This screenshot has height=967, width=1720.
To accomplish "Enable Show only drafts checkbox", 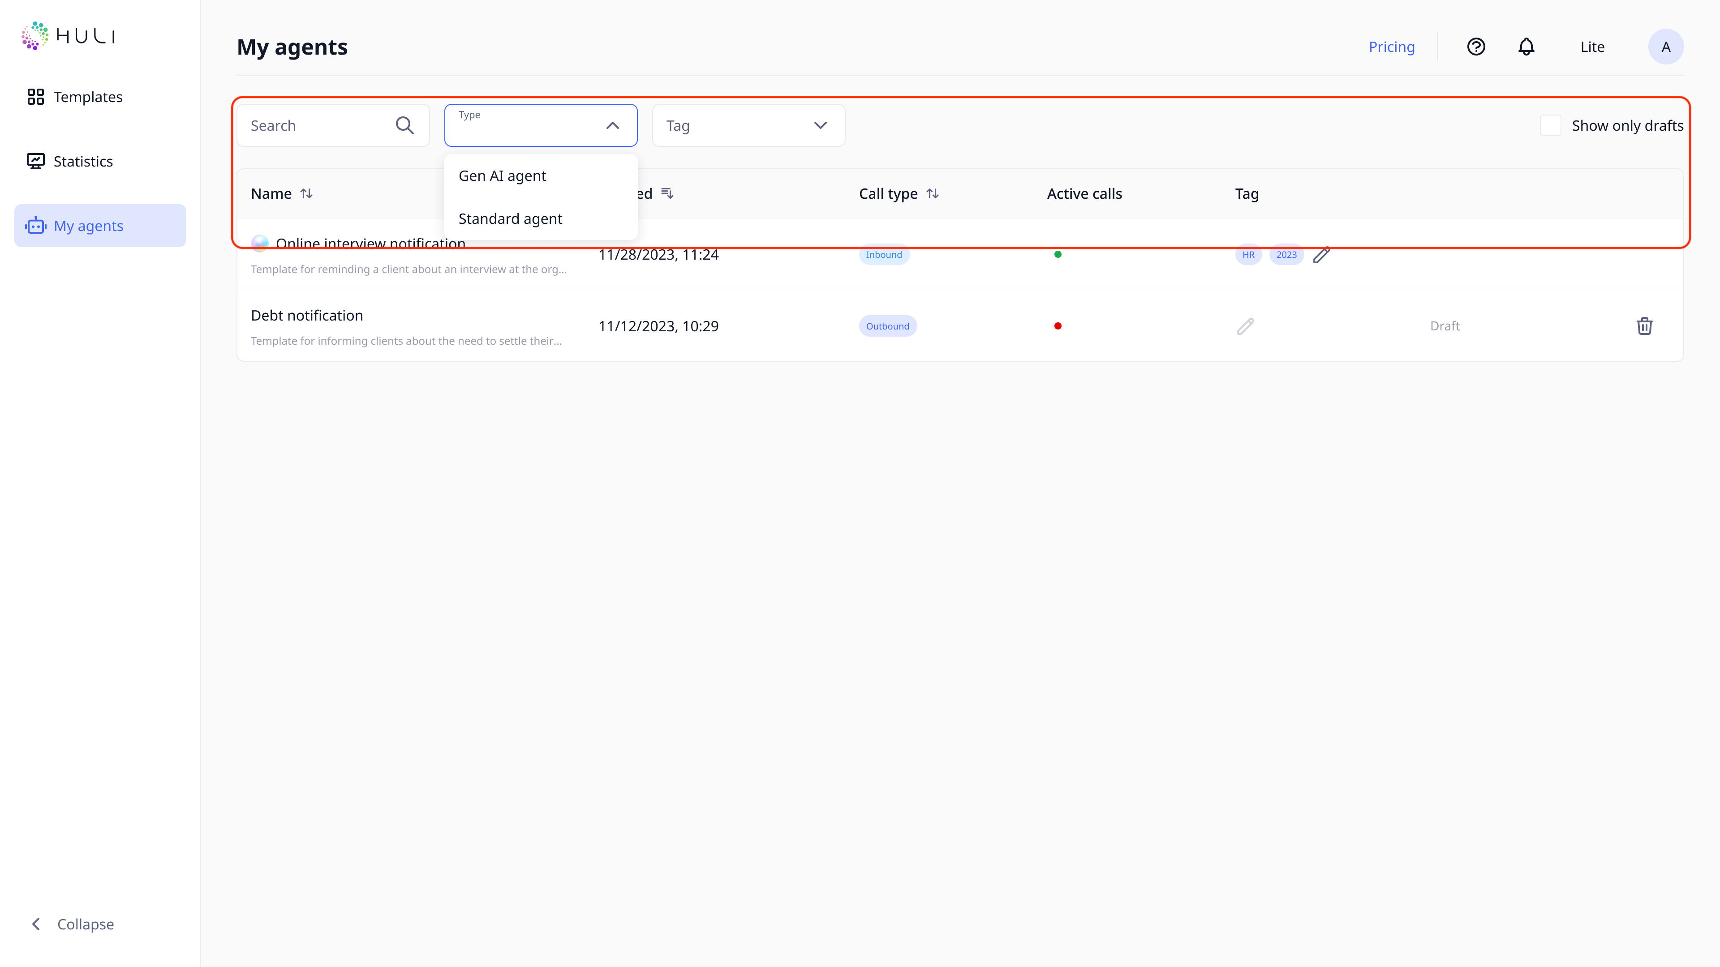I will pyautogui.click(x=1550, y=125).
